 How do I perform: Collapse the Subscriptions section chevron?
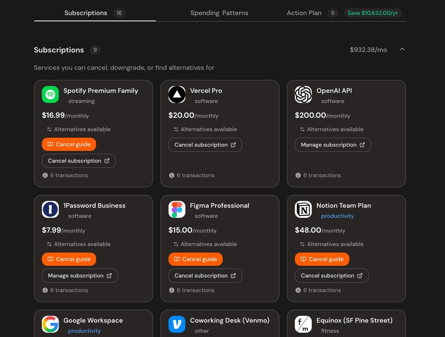click(402, 49)
